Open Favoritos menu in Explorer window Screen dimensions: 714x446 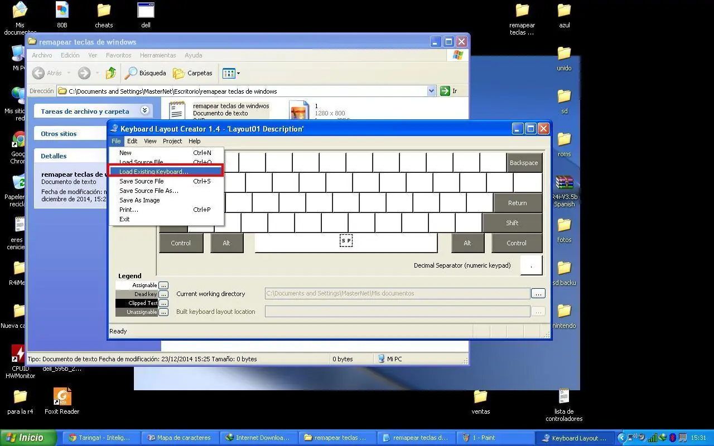point(118,55)
